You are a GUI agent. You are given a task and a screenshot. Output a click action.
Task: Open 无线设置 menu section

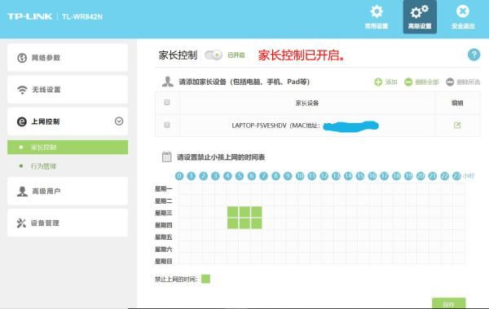(68, 90)
